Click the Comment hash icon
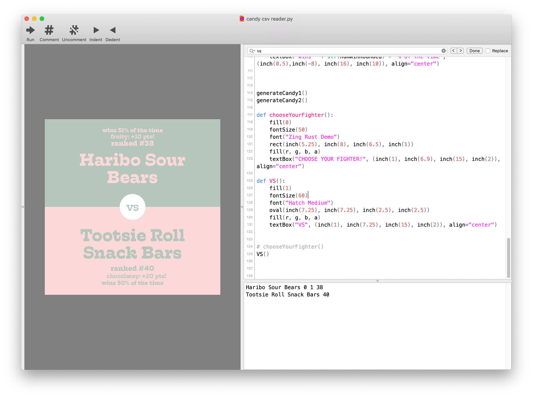The width and height of the screenshot is (533, 398). point(49,30)
